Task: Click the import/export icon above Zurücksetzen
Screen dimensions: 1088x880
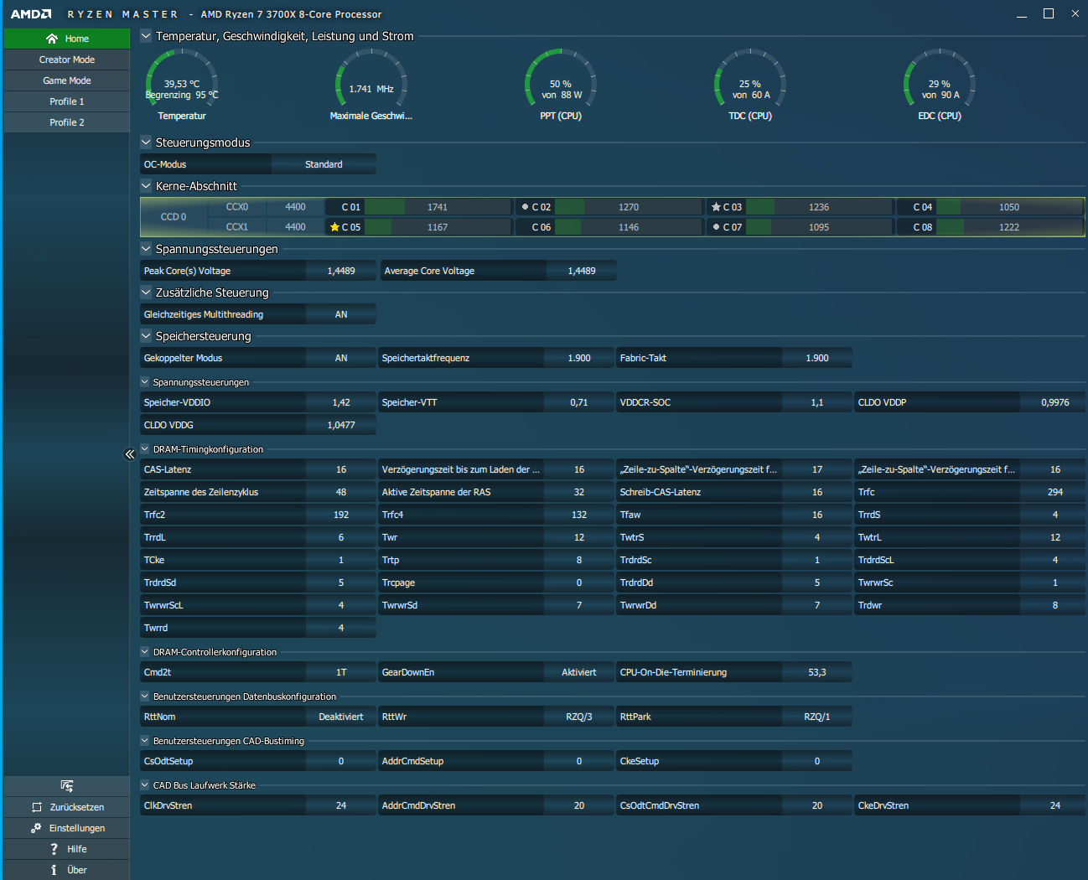Action: tap(67, 785)
